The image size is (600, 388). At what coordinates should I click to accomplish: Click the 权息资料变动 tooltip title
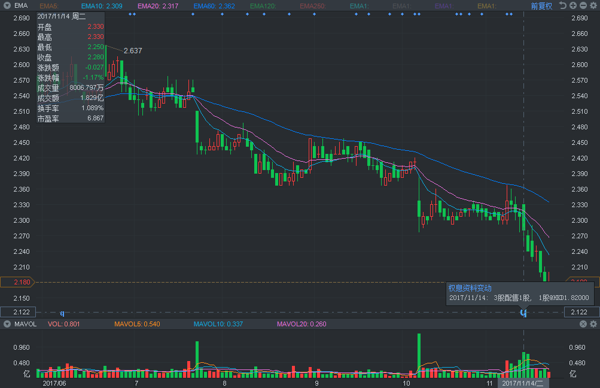[x=470, y=288]
